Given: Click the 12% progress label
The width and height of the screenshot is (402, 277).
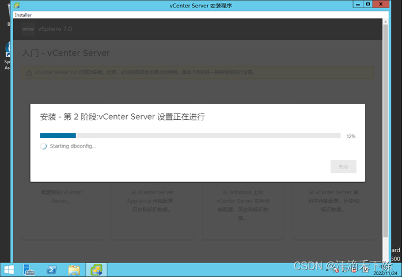Looking at the screenshot, I should 351,136.
